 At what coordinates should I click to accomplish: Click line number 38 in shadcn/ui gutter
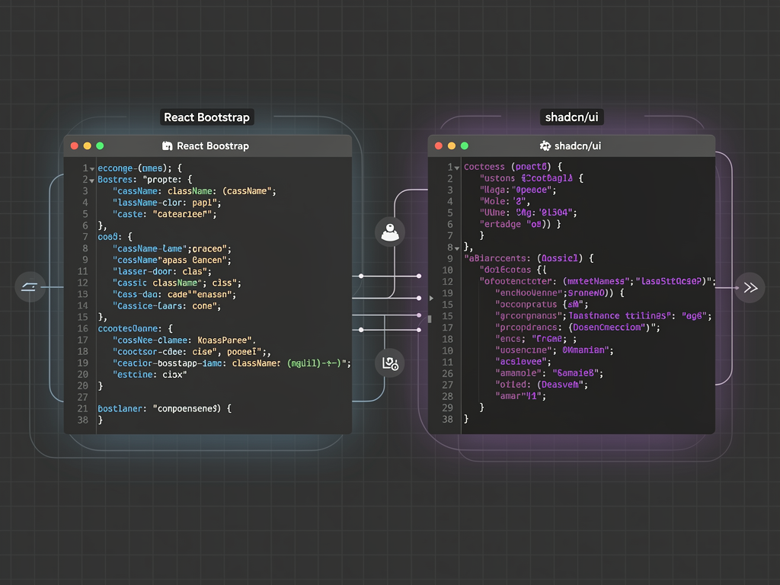pos(448,420)
